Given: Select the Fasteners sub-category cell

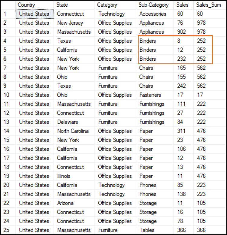Looking at the screenshot, I should pos(150,95).
